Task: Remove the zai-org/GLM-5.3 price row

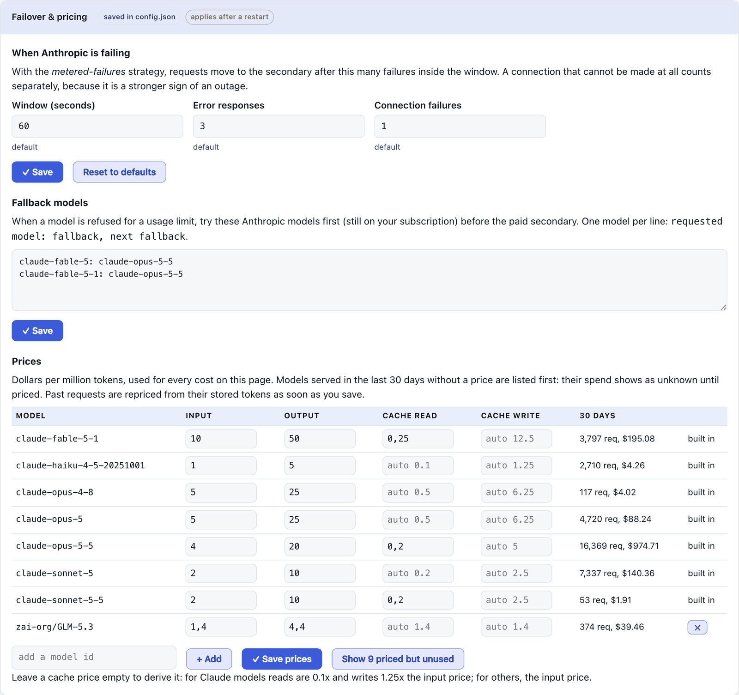Action: (697, 627)
